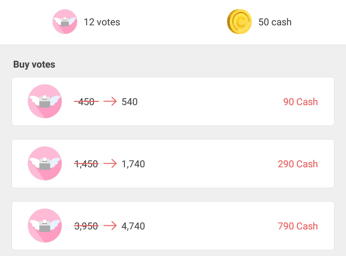Click the red arrow pointing to 4,740

(110, 226)
